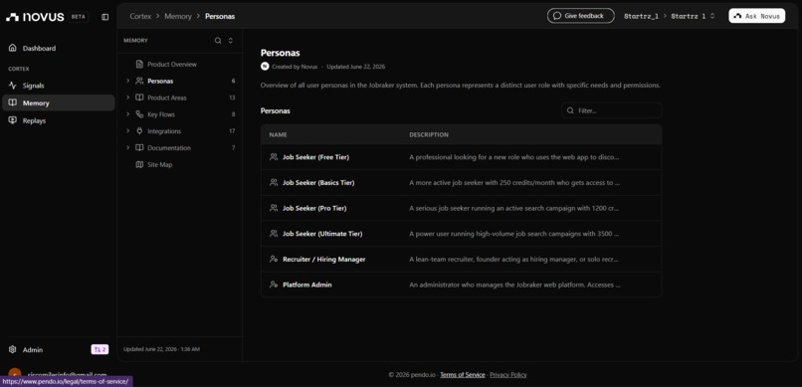The height and width of the screenshot is (387, 802).
Task: Click the Documentation book icon
Action: (x=139, y=148)
